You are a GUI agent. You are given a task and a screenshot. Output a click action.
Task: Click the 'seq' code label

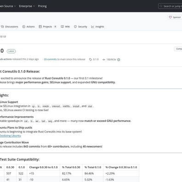click(50, 121)
